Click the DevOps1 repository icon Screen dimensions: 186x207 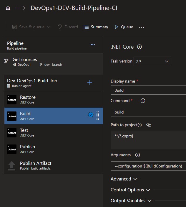click(x=14, y=65)
